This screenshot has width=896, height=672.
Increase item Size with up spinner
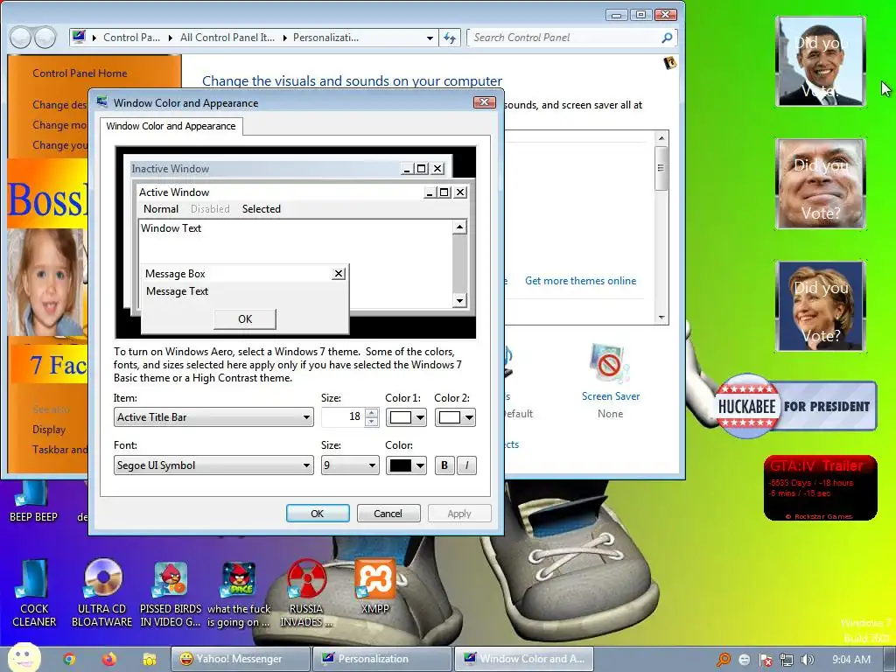coord(371,413)
